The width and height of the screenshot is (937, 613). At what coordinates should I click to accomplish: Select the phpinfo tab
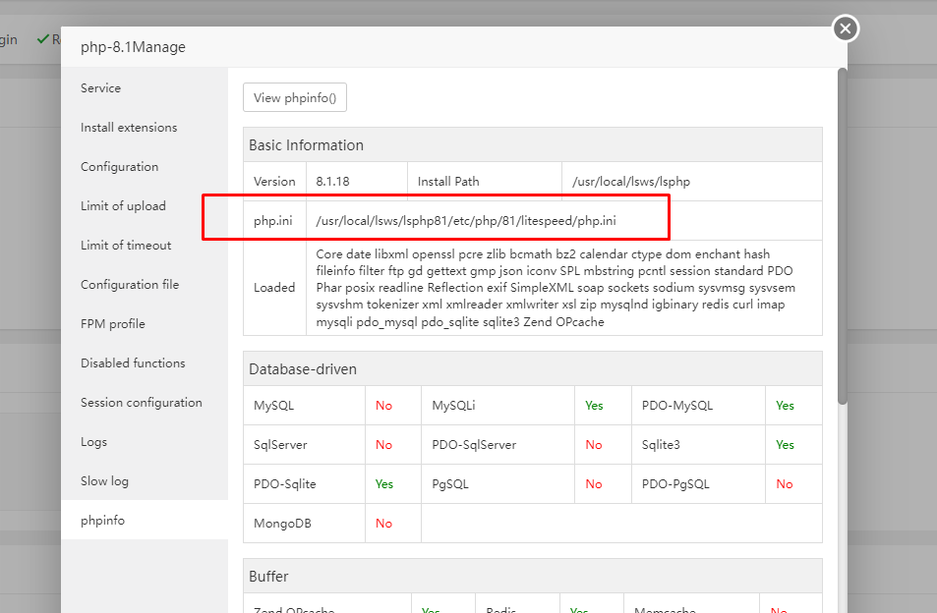(x=103, y=521)
